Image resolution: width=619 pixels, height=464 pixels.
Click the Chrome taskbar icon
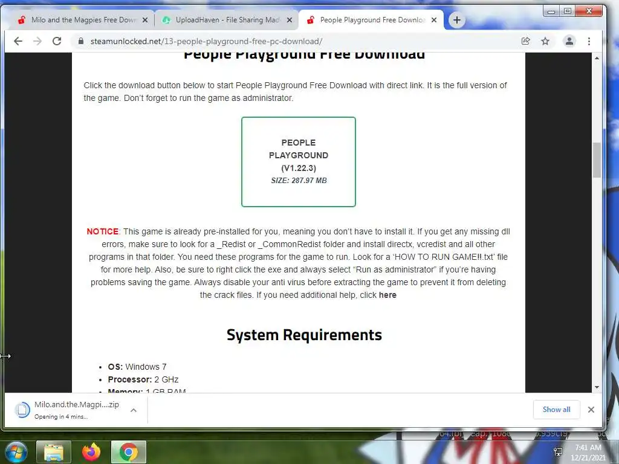click(129, 452)
